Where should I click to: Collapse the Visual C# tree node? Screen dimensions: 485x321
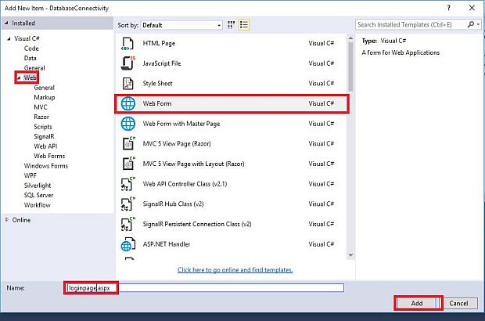tap(9, 38)
